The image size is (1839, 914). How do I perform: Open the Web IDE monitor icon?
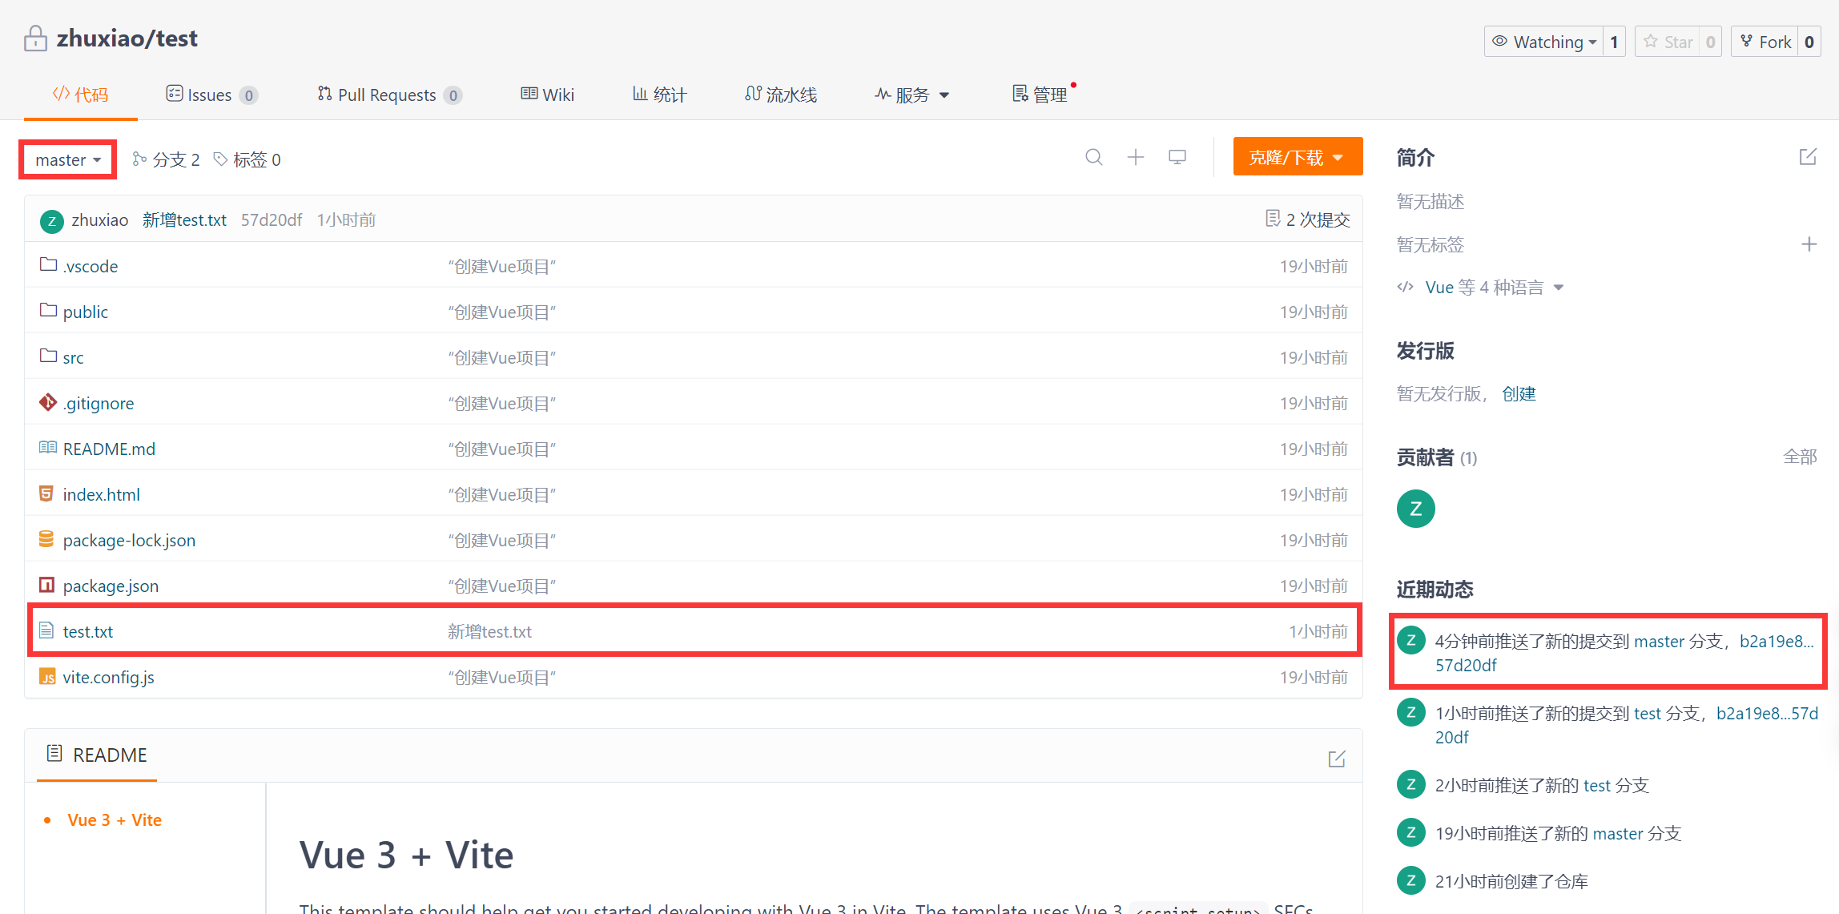(1177, 157)
